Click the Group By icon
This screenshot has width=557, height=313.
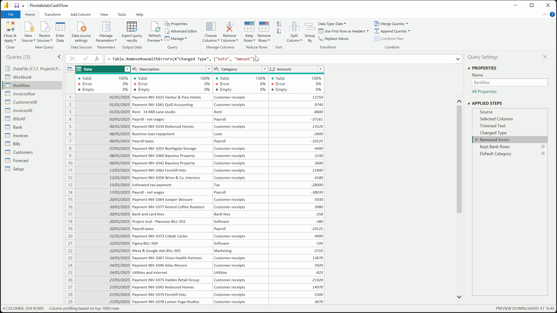point(310,27)
